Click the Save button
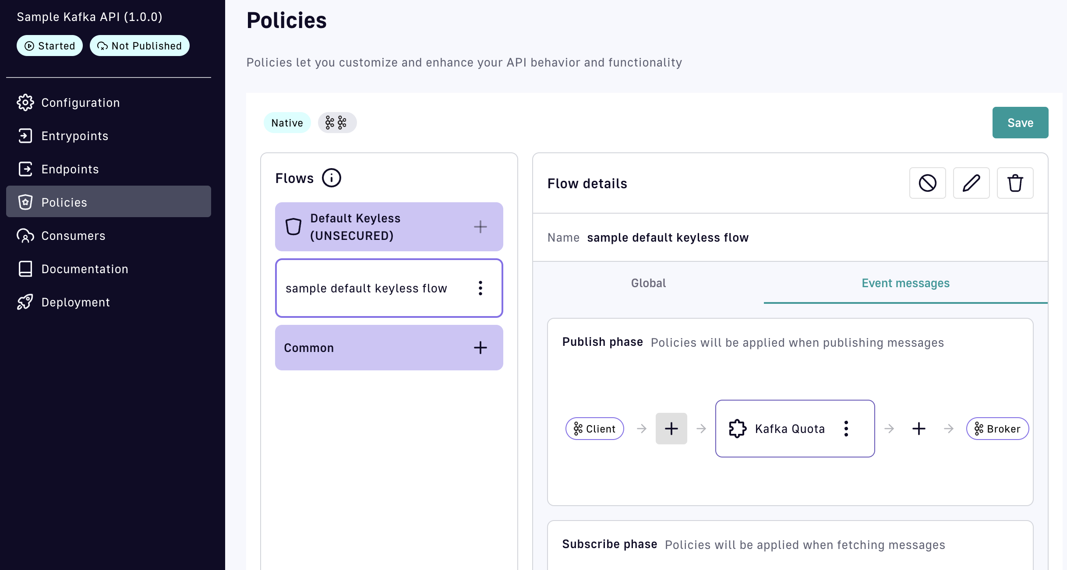 (1020, 123)
